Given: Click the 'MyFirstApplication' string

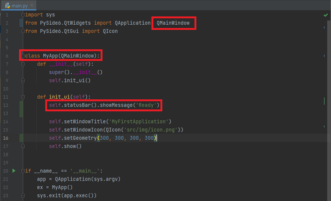Looking at the screenshot, I should [x=138, y=122].
